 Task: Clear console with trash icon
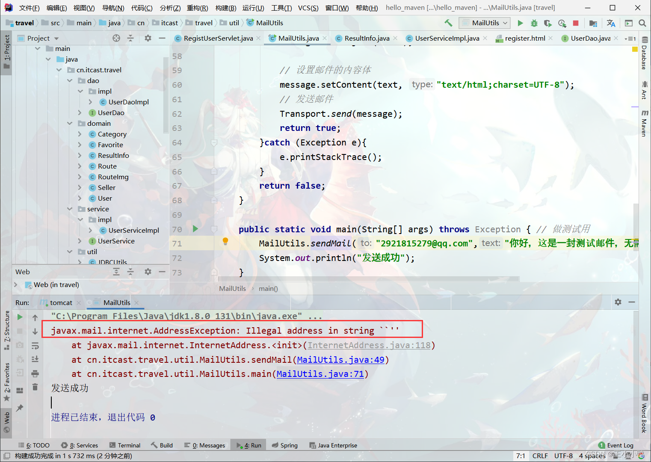click(35, 387)
